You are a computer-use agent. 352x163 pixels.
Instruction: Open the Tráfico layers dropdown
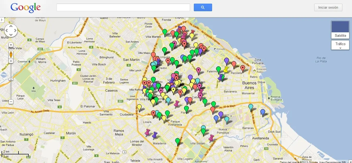[x=340, y=45]
